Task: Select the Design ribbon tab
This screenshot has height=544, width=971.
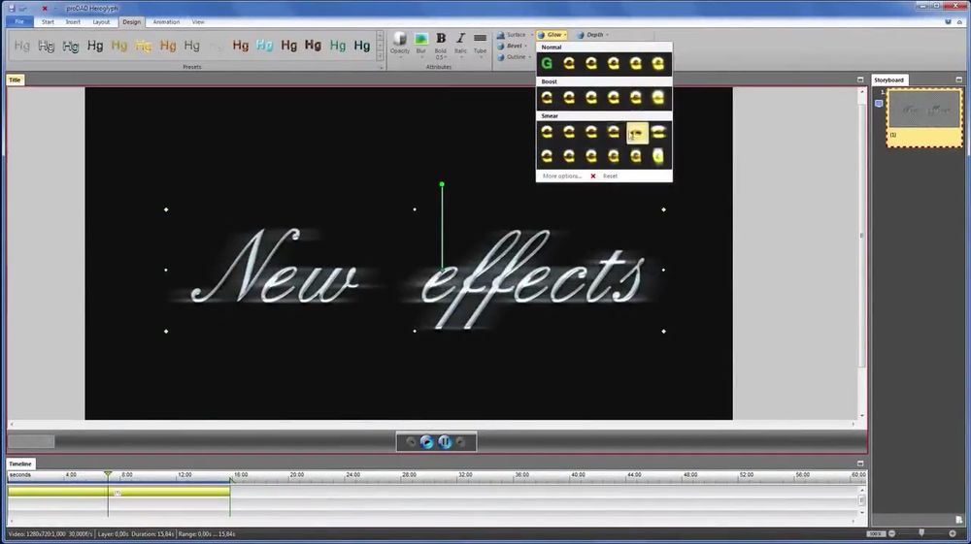Action: pyautogui.click(x=131, y=21)
